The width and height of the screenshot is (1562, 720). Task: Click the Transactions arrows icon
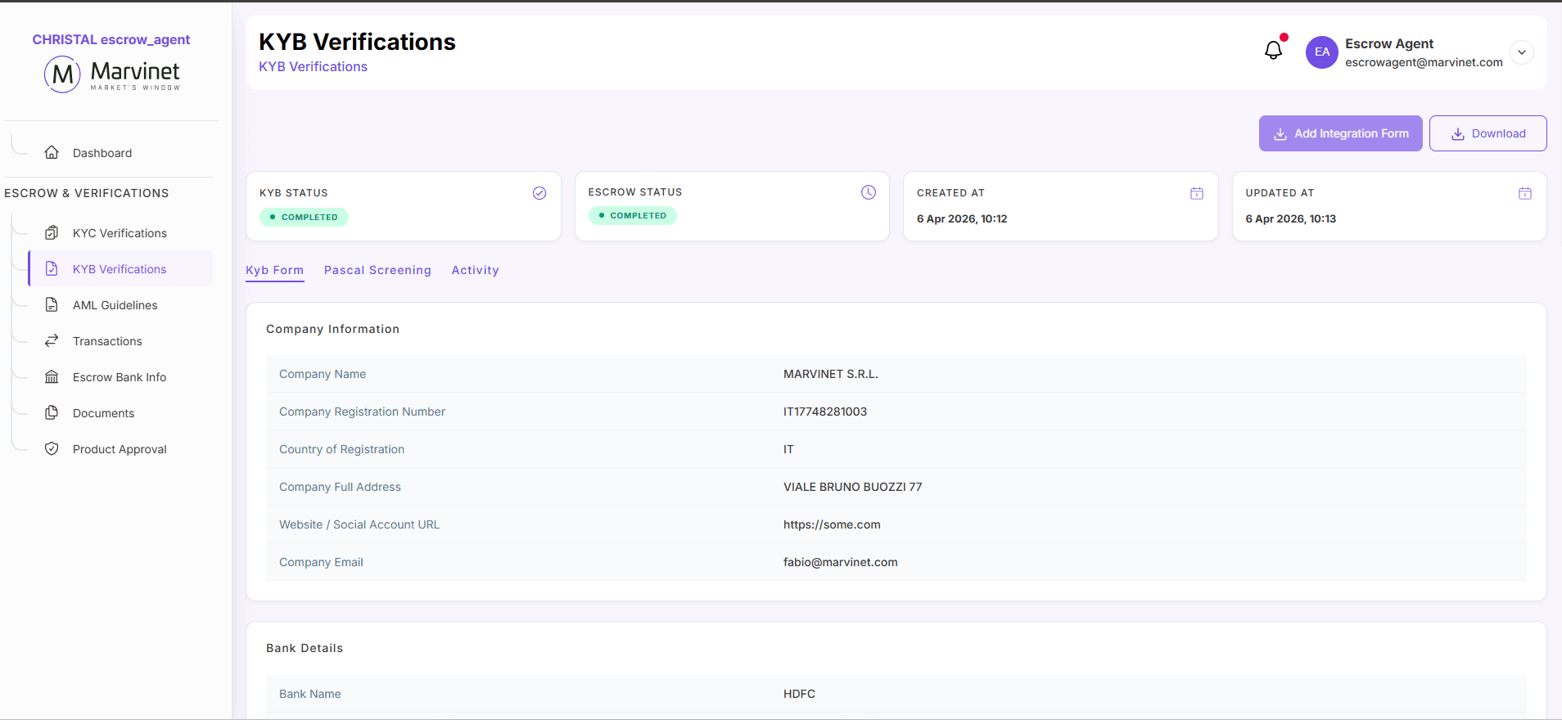(x=52, y=341)
